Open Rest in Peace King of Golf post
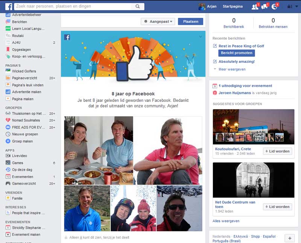Image resolution: width=301 pixels, height=243 pixels. point(241,46)
